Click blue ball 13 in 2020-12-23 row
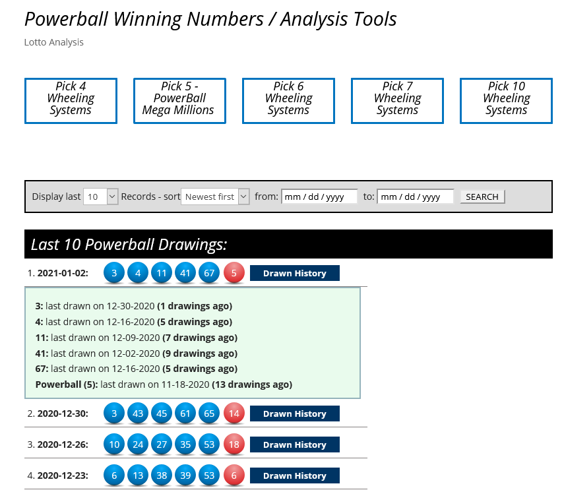564x490 pixels. 138,475
